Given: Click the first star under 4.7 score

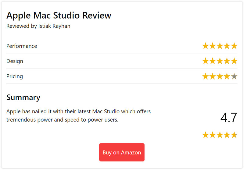Looking at the screenshot, I should pyautogui.click(x=205, y=135).
